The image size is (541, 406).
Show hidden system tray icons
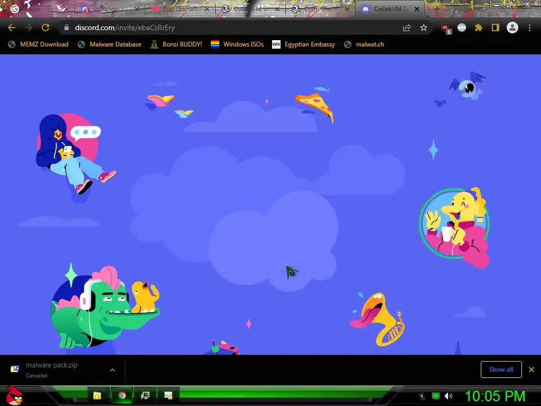422,396
